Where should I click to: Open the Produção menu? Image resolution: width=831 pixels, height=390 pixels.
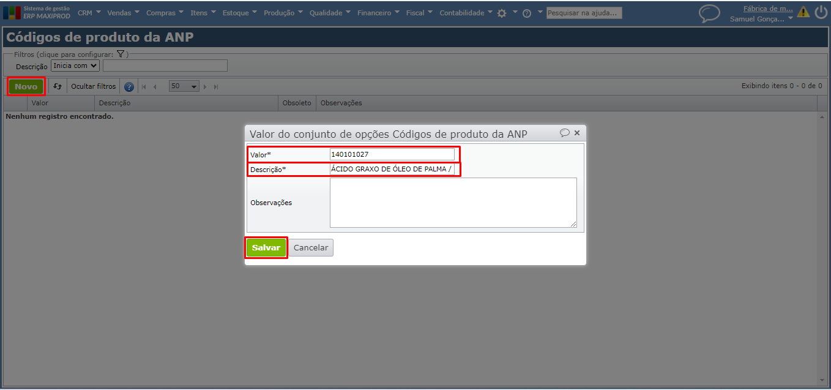tap(283, 13)
